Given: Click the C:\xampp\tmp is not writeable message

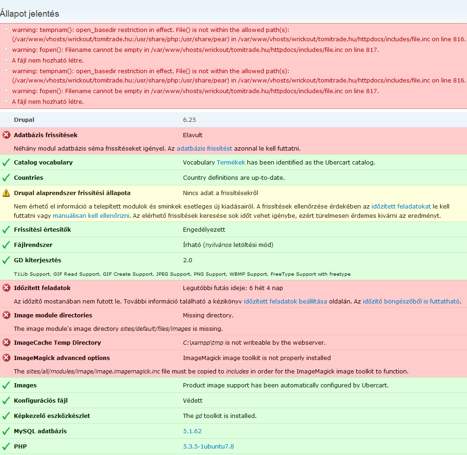Looking at the screenshot, I should [x=254, y=342].
